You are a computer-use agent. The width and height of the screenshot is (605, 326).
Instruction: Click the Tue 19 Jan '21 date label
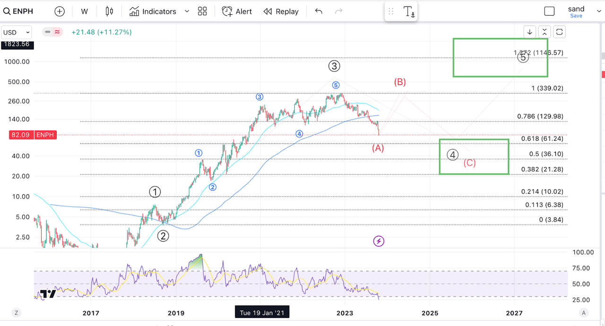point(262,313)
